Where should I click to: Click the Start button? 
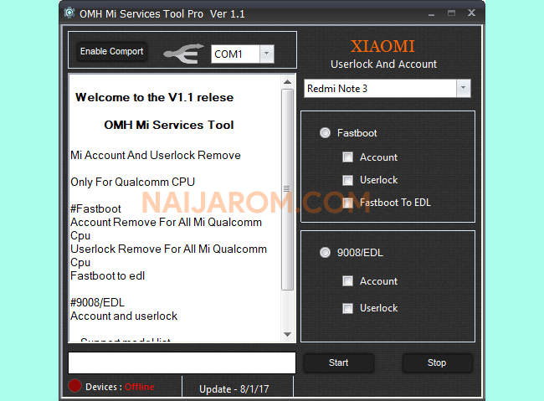339,362
